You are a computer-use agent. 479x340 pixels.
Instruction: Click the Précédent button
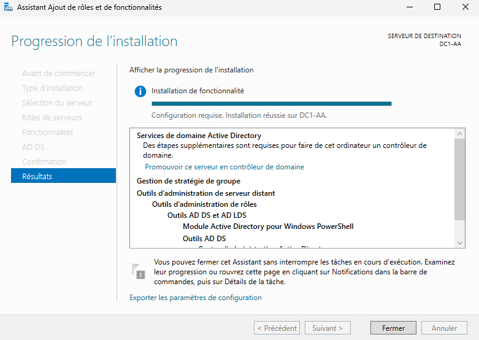point(277,328)
